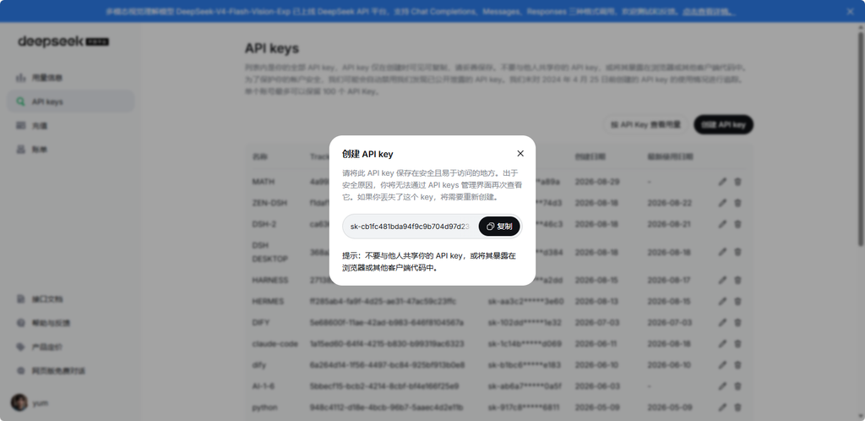Click key value sk-1c14b******d069
This screenshot has width=865, height=421.
click(525, 344)
